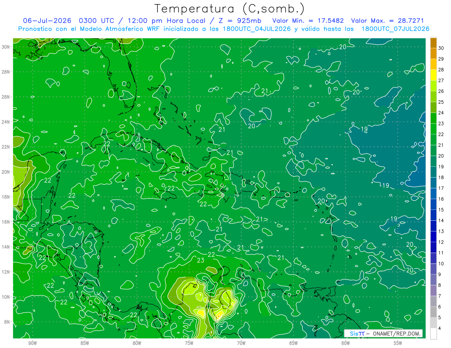The width and height of the screenshot is (451, 348).
Task: Click gray legend swatch between 5 and 6
Action: coord(433,312)
